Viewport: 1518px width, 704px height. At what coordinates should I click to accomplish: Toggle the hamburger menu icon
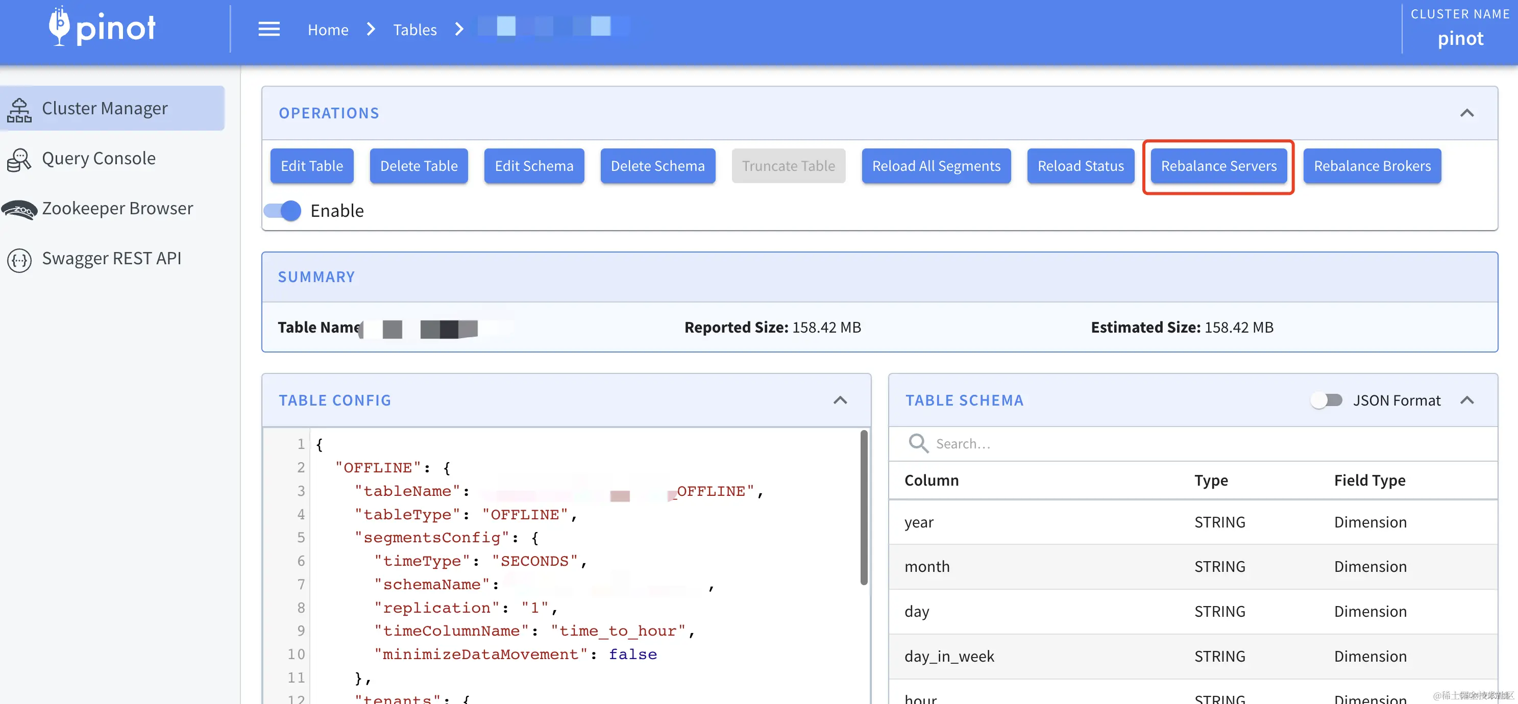coord(268,29)
